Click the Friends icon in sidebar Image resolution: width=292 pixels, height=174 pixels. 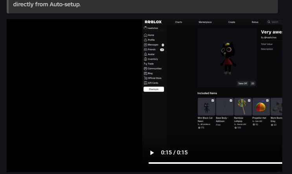coord(145,49)
